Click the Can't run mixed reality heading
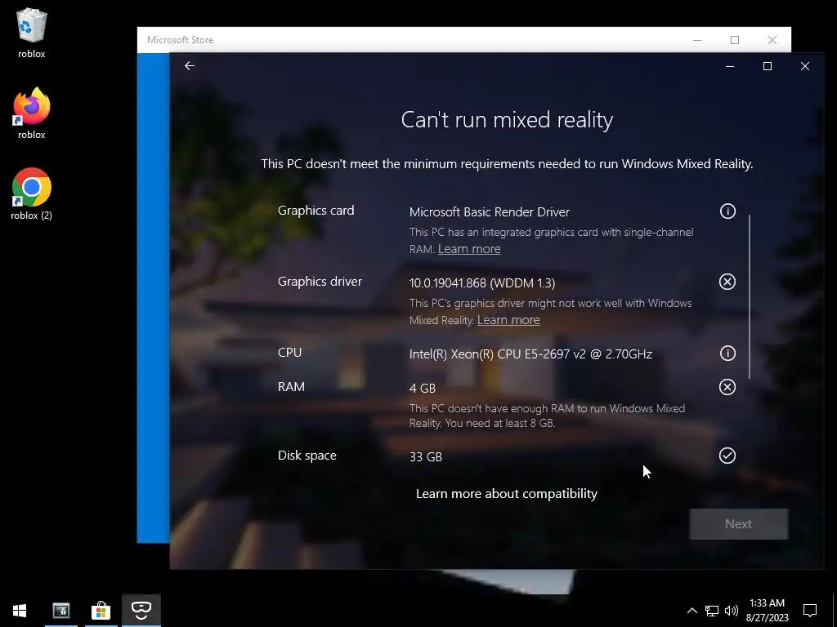The height and width of the screenshot is (627, 837). [x=507, y=119]
